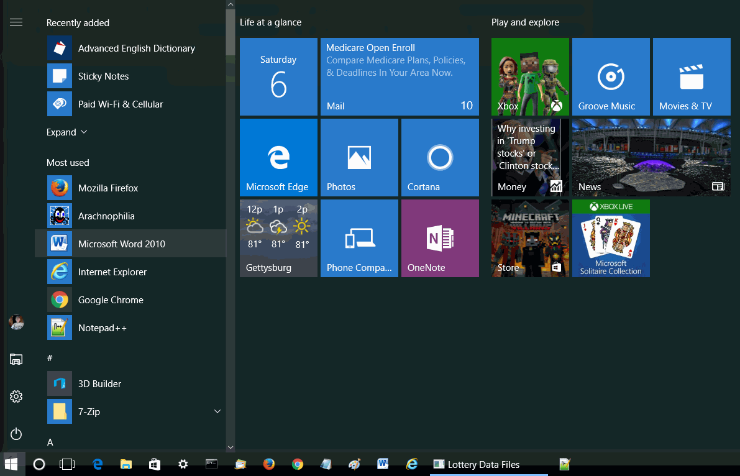Open File Explorer from Start sidebar
740x476 pixels.
pyautogui.click(x=16, y=359)
